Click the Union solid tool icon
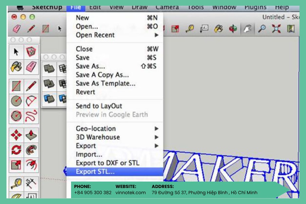 49,84
